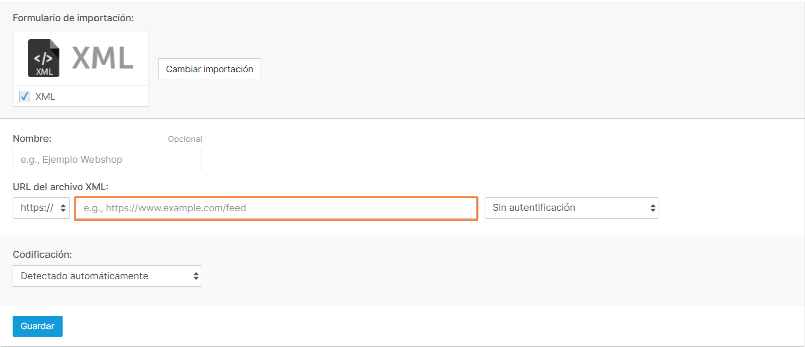Click the Opcional hint text

(x=185, y=139)
